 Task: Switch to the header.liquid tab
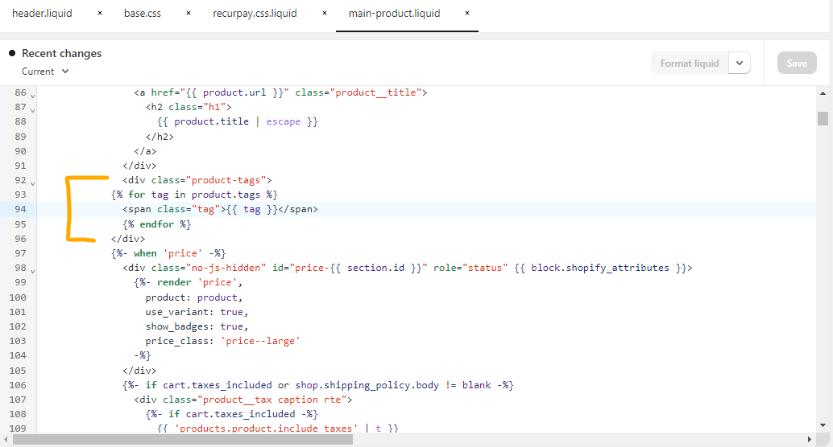click(42, 13)
